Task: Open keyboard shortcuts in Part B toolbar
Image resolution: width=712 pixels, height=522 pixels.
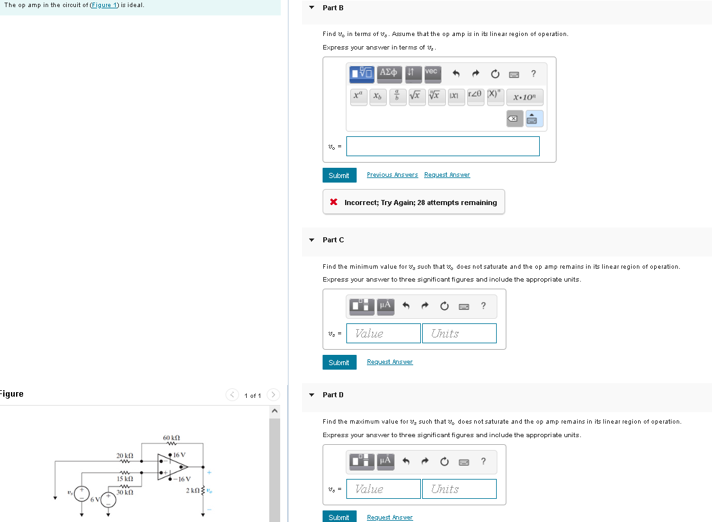Action: coord(514,74)
